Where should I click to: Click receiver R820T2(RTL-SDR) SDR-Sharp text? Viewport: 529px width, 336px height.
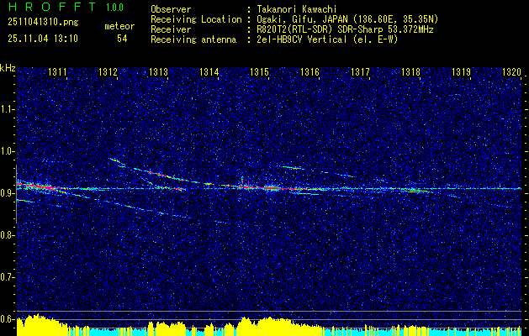tap(345, 29)
